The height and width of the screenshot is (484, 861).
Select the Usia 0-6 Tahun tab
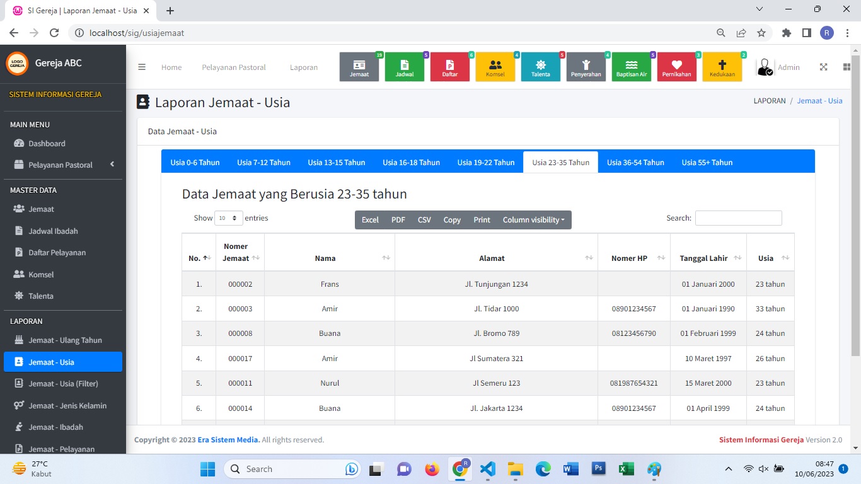pyautogui.click(x=195, y=163)
